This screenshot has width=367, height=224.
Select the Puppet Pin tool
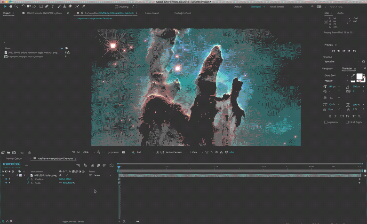point(83,7)
